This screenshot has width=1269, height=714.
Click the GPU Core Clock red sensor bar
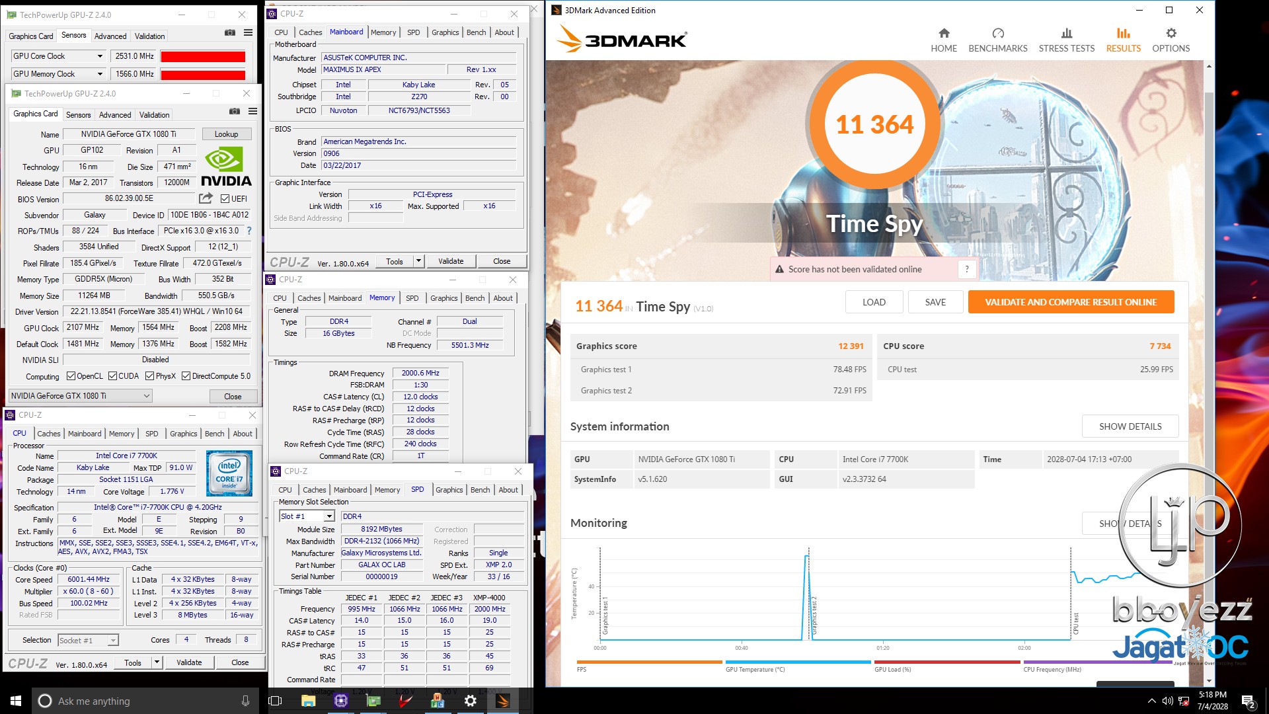[x=203, y=57]
